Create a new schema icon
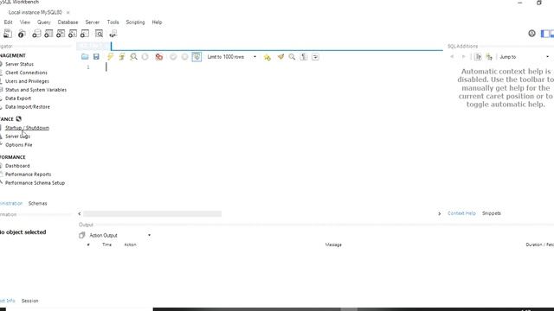 (36, 34)
